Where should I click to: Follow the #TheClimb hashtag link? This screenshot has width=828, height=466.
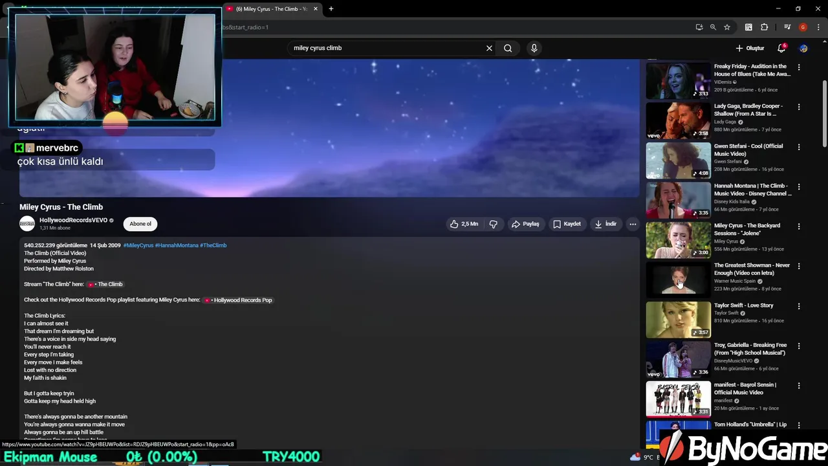point(213,245)
